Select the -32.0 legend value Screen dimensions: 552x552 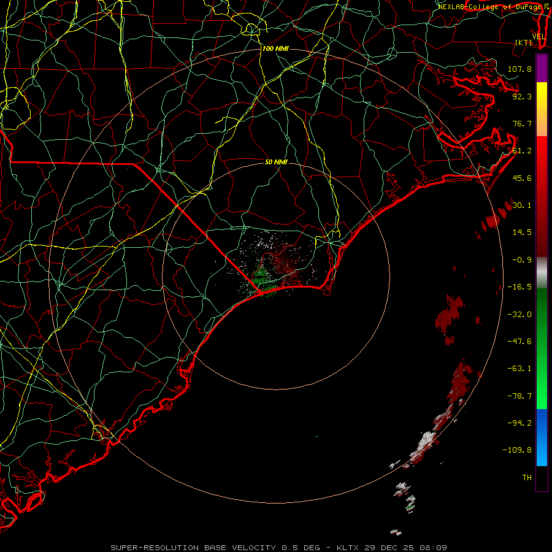tap(519, 315)
